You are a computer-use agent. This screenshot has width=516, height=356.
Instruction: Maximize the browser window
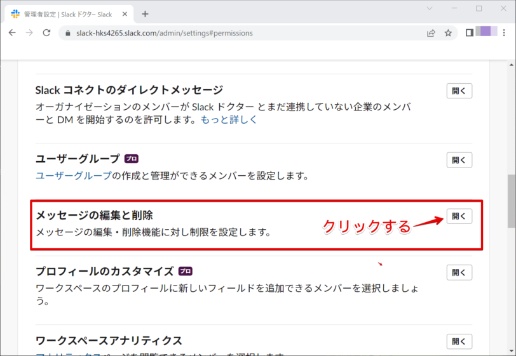pos(479,8)
